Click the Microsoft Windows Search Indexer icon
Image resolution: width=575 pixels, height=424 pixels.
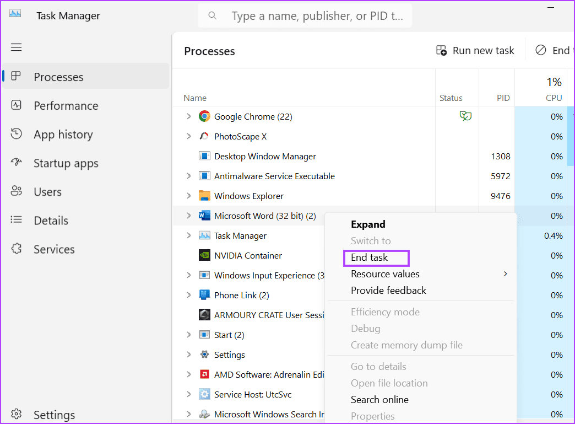click(x=205, y=414)
